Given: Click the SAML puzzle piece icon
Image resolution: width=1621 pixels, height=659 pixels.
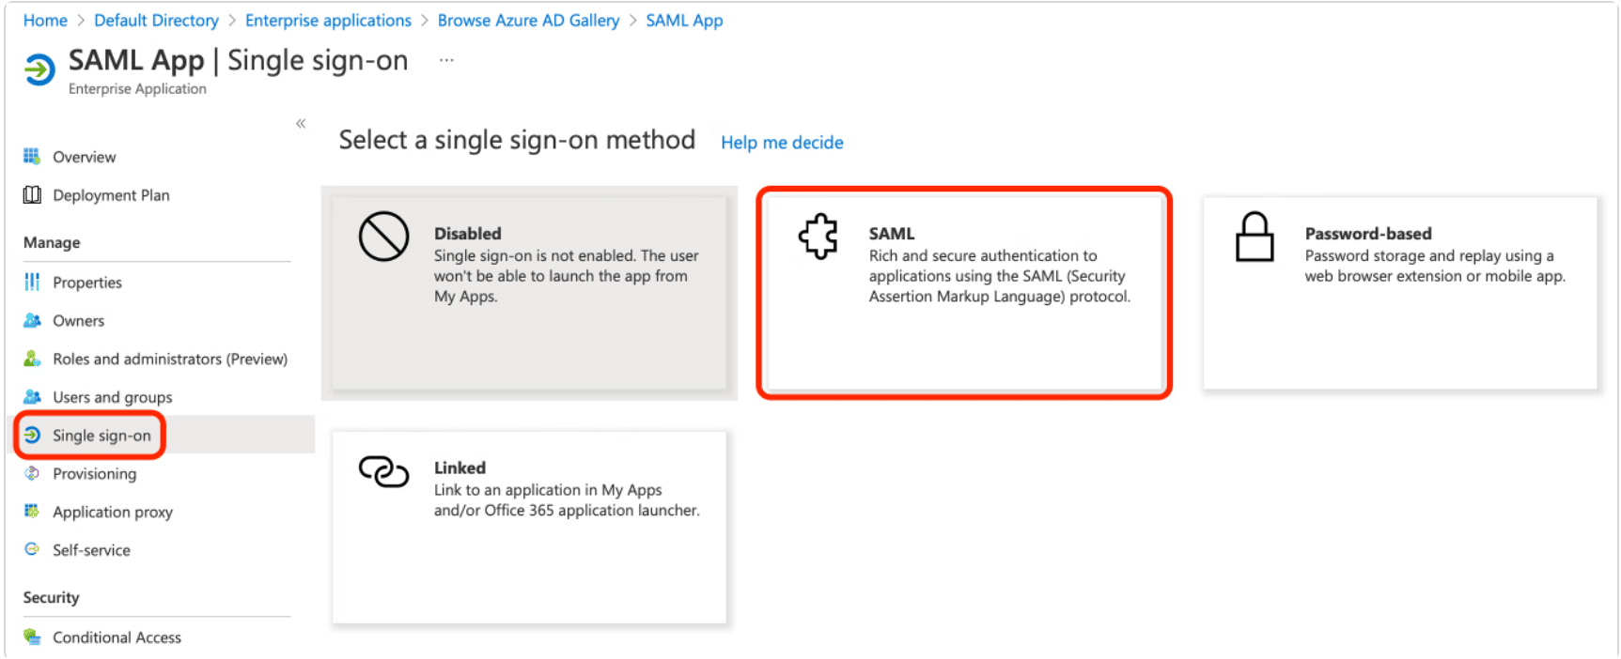Looking at the screenshot, I should 818,237.
